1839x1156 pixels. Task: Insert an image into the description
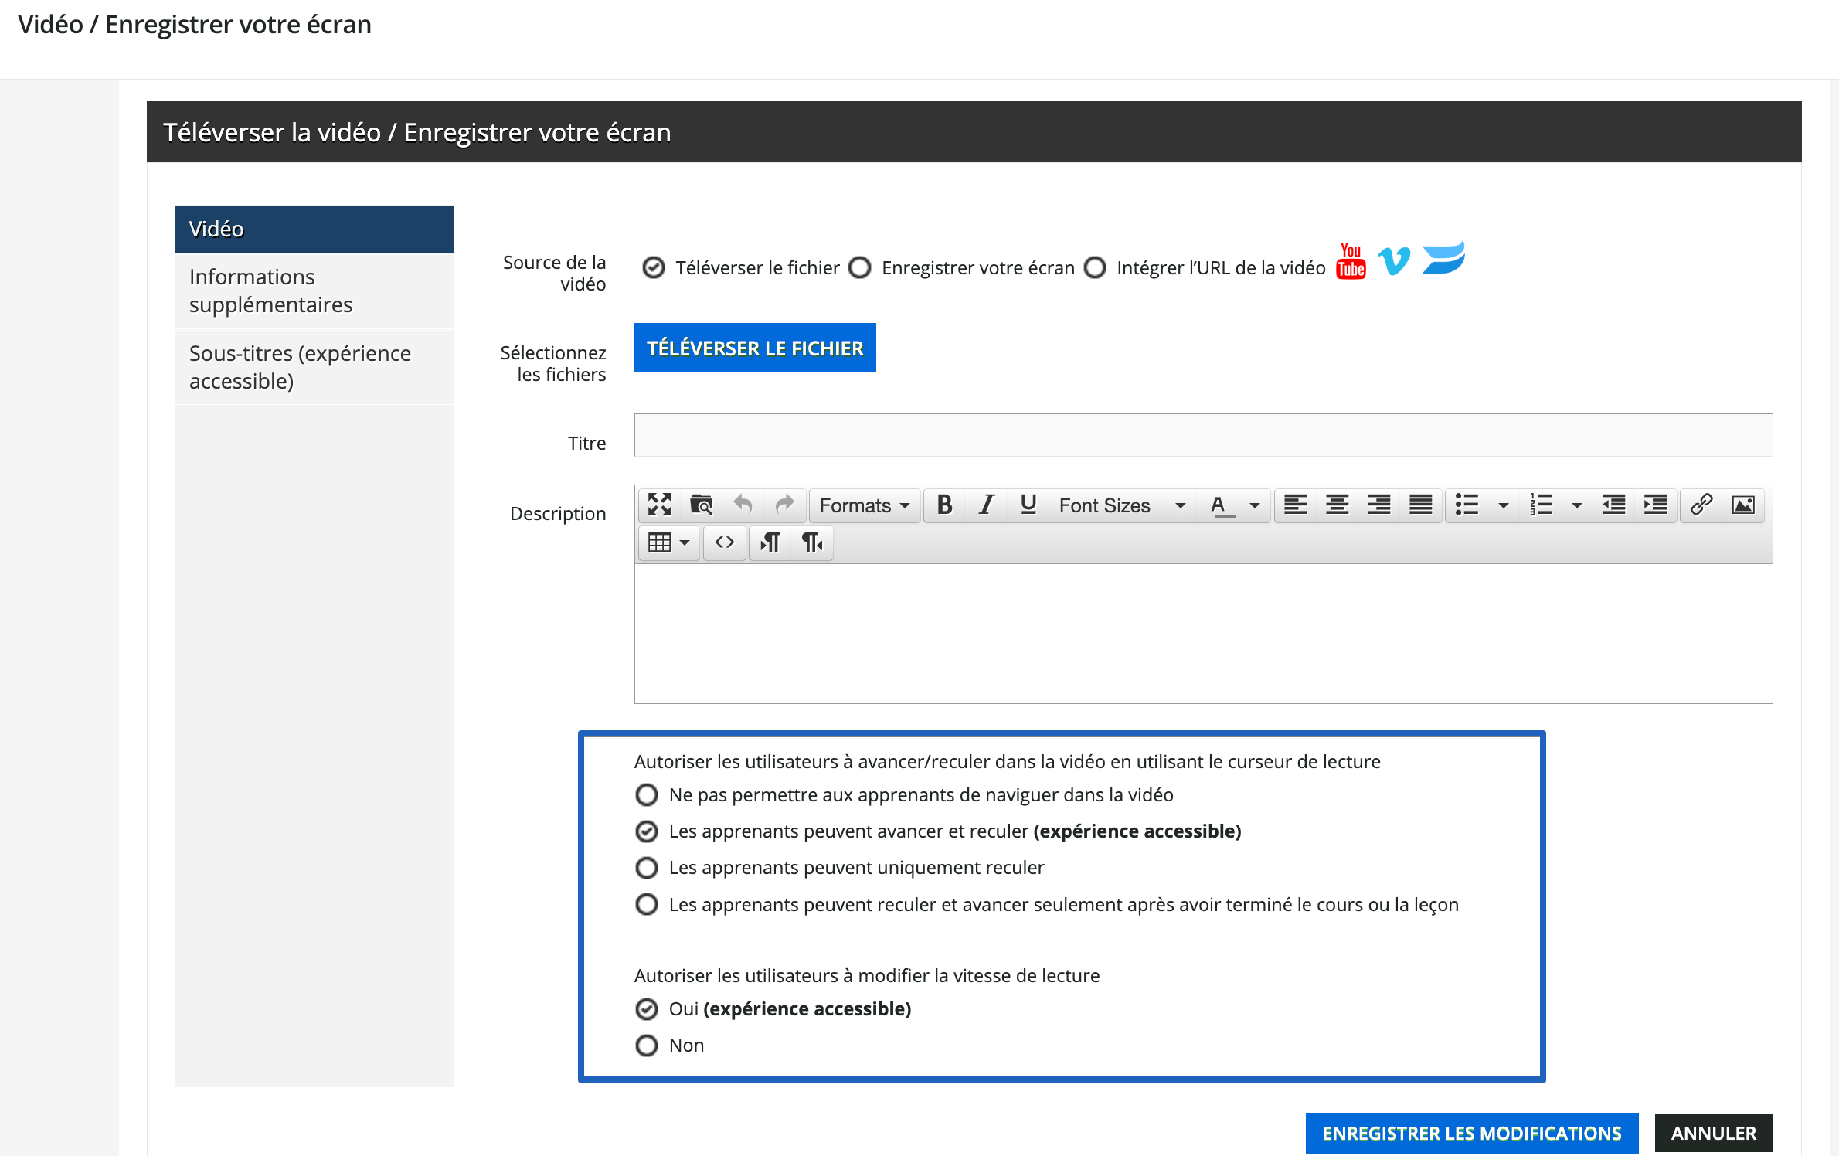click(x=1744, y=505)
